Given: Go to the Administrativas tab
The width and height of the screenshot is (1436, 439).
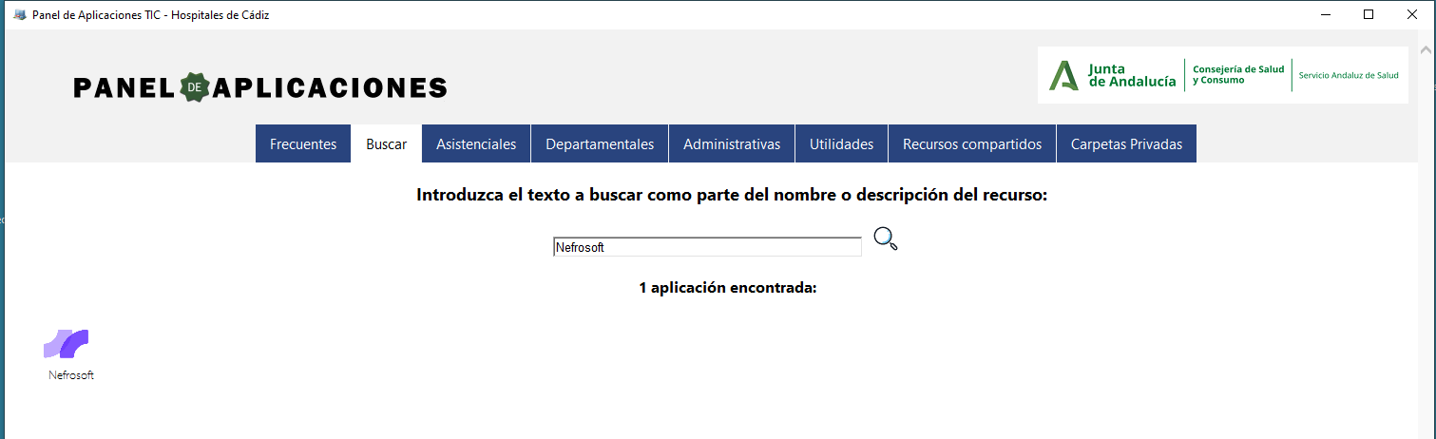Looking at the screenshot, I should pos(732,143).
